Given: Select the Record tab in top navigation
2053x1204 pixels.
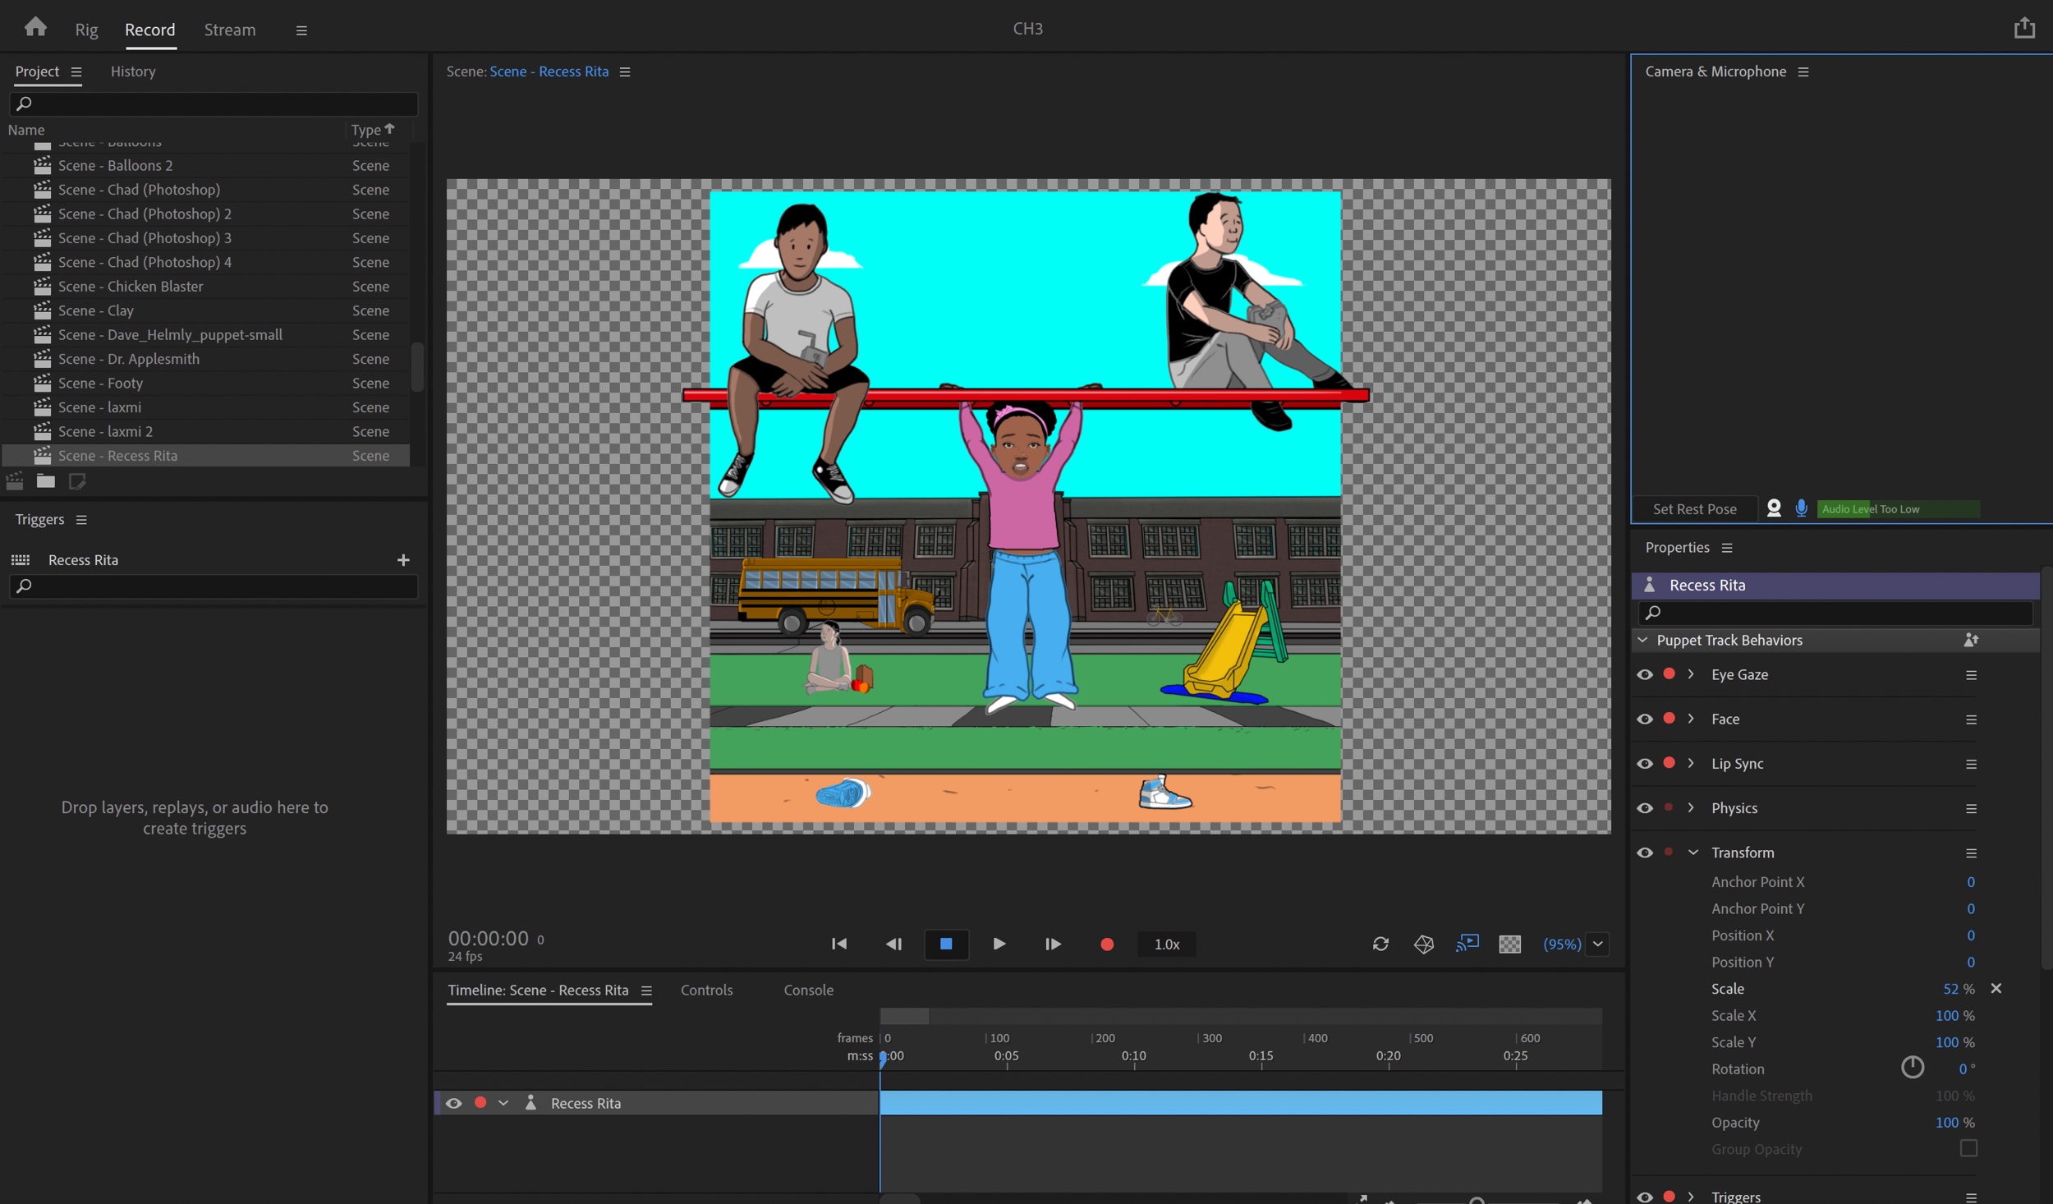Looking at the screenshot, I should (148, 29).
